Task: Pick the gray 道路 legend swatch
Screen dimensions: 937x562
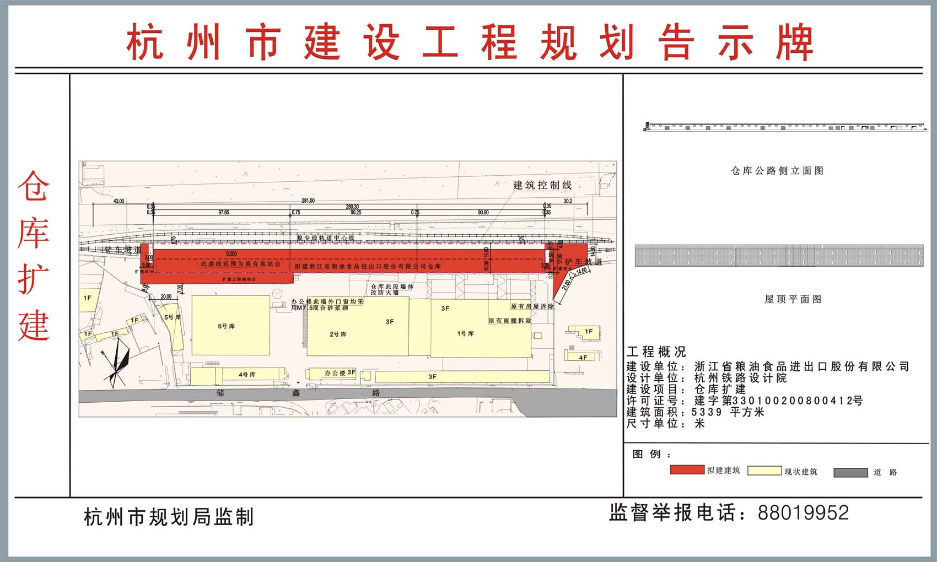Action: point(850,472)
